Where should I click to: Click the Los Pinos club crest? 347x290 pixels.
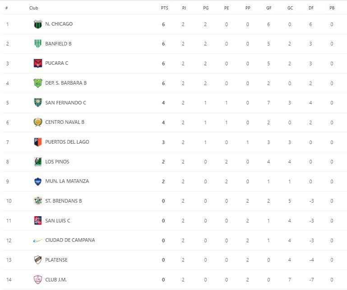pyautogui.click(x=38, y=162)
